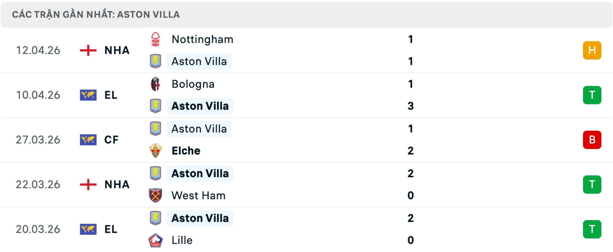Click world flag icon on 27.03.26 row
Image resolution: width=613 pixels, height=252 pixels.
click(88, 140)
